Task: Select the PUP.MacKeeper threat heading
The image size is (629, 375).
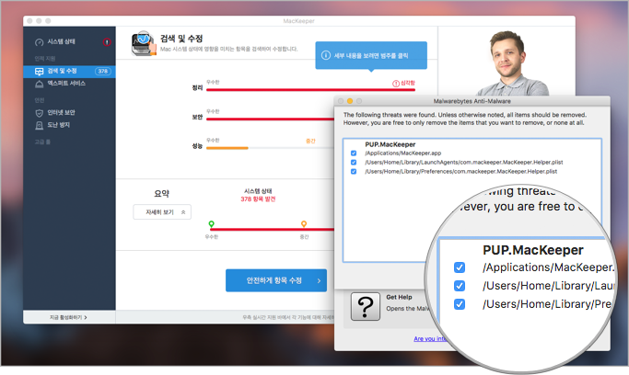Action: click(x=390, y=144)
